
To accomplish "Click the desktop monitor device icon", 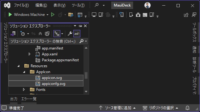I will coord(94,15).
